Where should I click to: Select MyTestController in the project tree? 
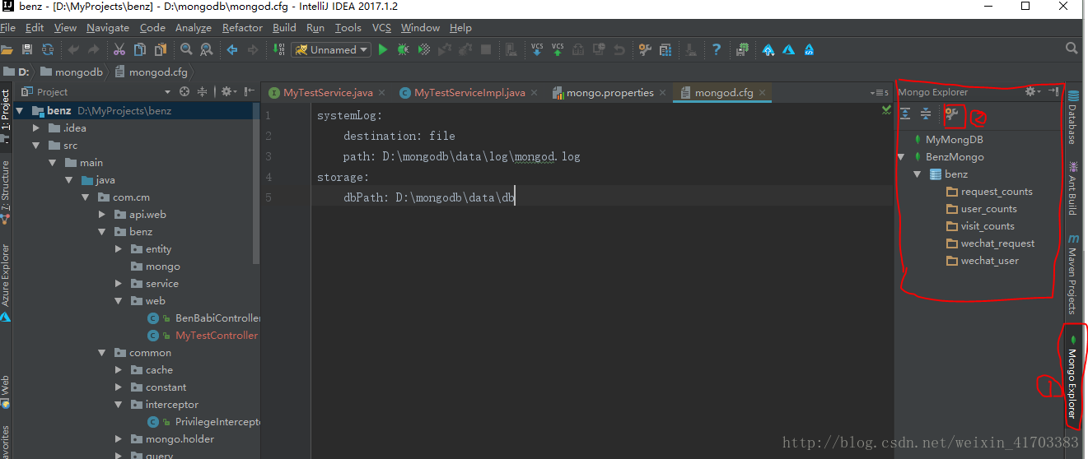coord(216,336)
